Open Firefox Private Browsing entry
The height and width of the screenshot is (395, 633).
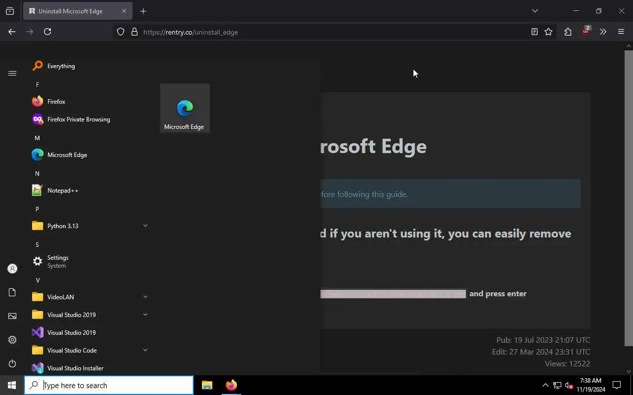tap(89, 119)
